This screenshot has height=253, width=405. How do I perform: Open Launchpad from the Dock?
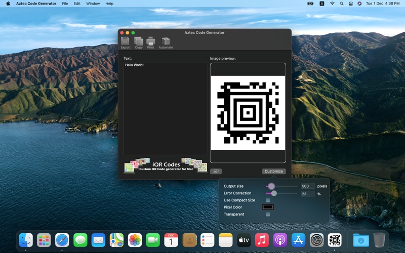(44, 240)
